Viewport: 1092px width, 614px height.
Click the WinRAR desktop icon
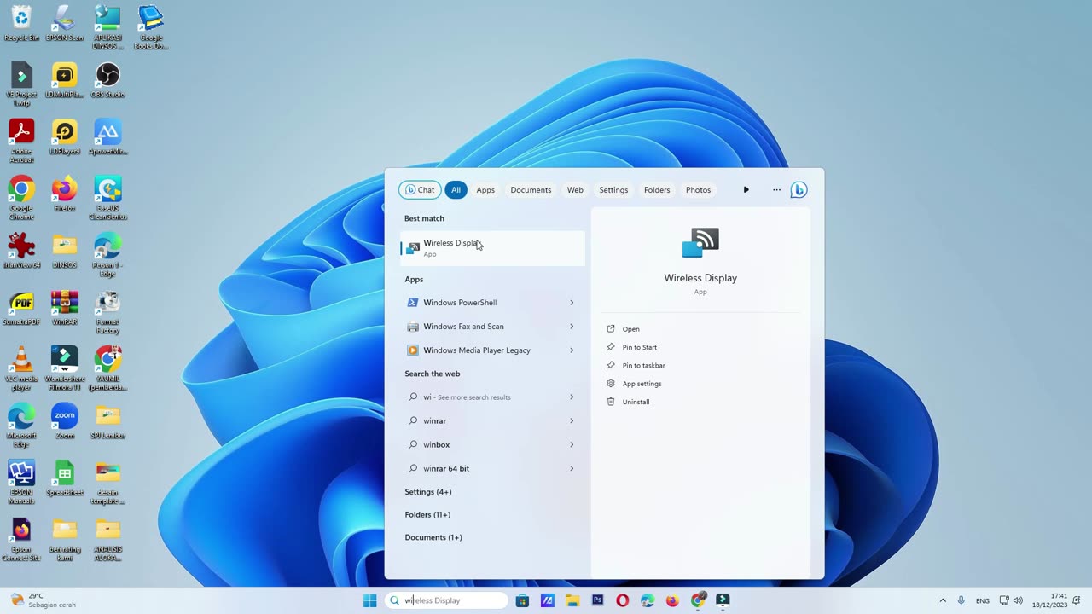coord(64,308)
